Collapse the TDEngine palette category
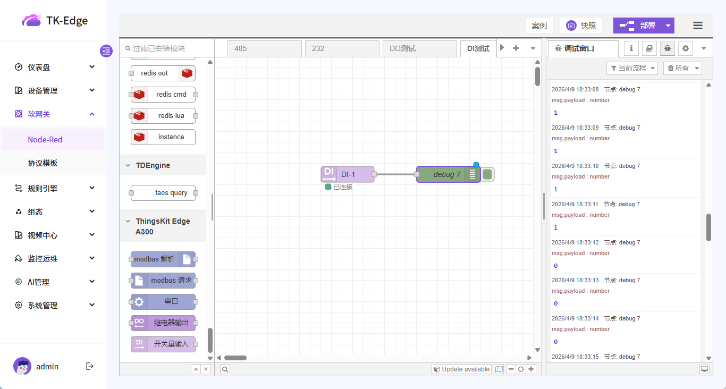The image size is (726, 389). pos(128,165)
